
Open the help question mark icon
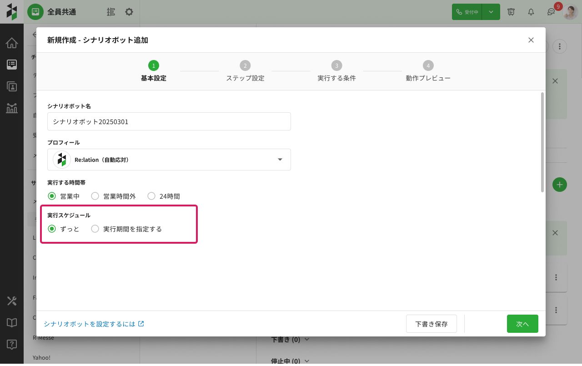coord(12,344)
